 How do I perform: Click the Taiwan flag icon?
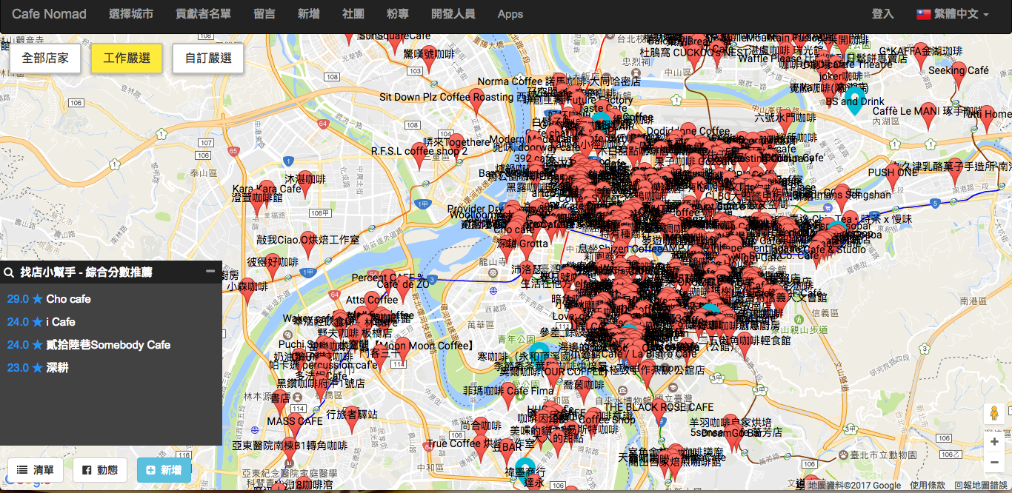coord(924,14)
